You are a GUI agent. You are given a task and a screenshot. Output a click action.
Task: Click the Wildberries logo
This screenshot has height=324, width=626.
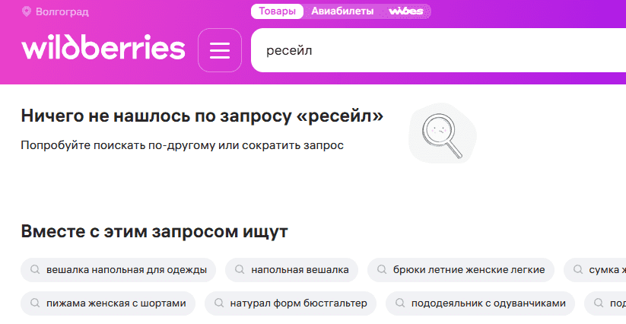pyautogui.click(x=103, y=49)
